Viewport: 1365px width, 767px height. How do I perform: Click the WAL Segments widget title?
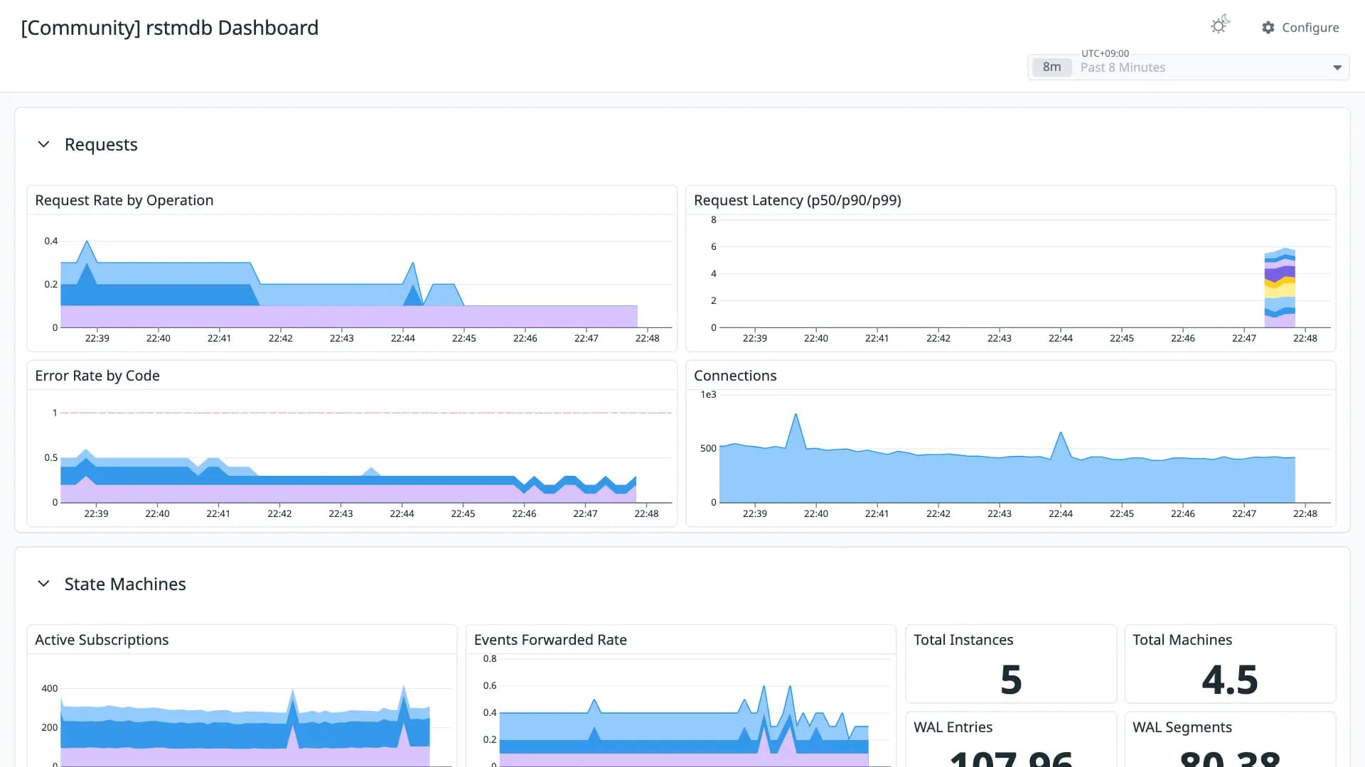pos(1182,727)
